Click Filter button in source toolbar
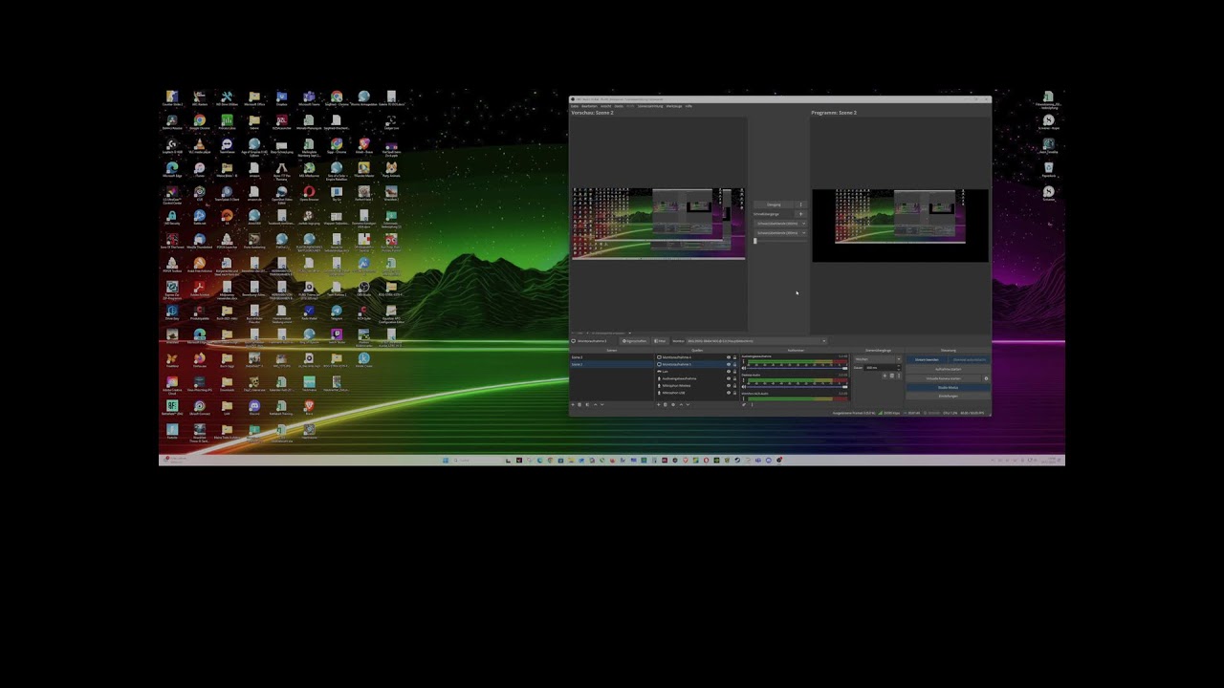This screenshot has height=688, width=1224. (660, 341)
